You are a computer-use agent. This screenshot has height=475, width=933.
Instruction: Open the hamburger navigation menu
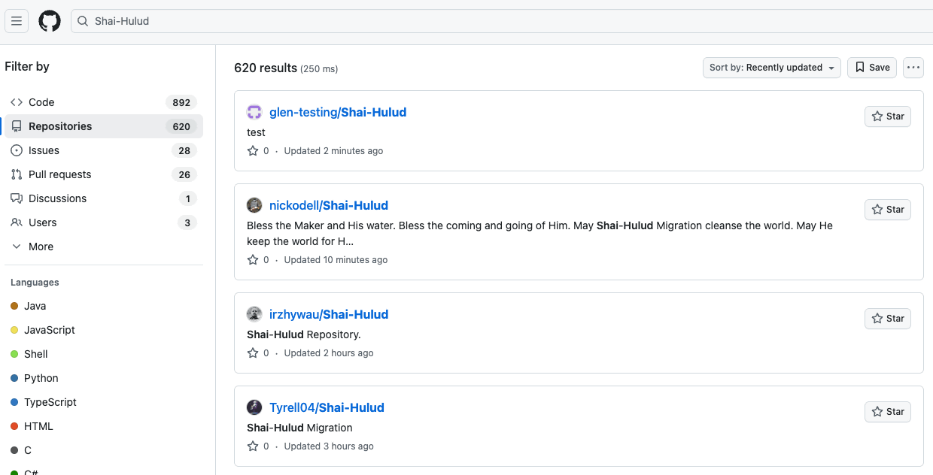click(17, 21)
